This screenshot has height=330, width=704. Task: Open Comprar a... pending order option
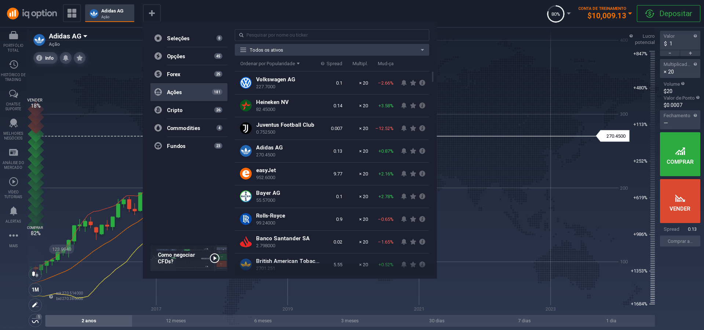(680, 241)
